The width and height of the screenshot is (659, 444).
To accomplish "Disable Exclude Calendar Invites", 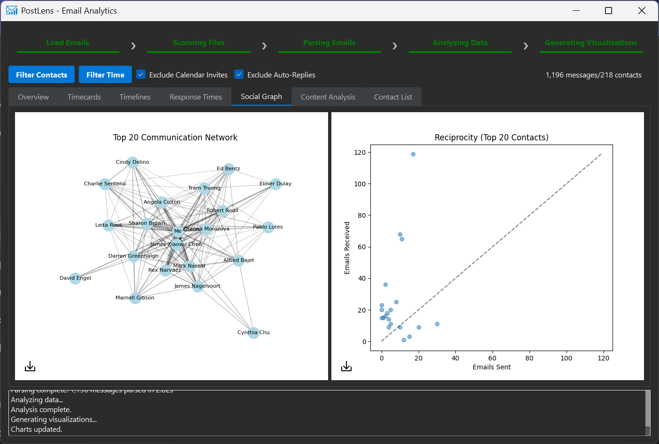I will point(141,74).
